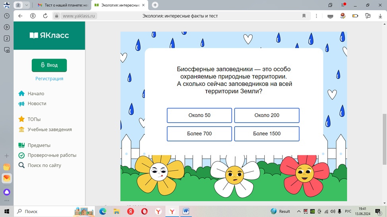
Task: Open ТОПы section in the sidebar
Action: click(34, 119)
